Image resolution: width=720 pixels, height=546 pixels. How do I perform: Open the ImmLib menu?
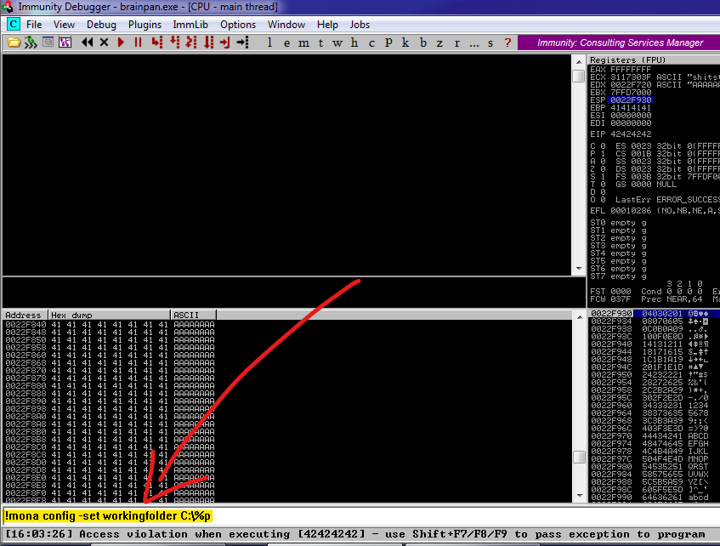click(190, 25)
